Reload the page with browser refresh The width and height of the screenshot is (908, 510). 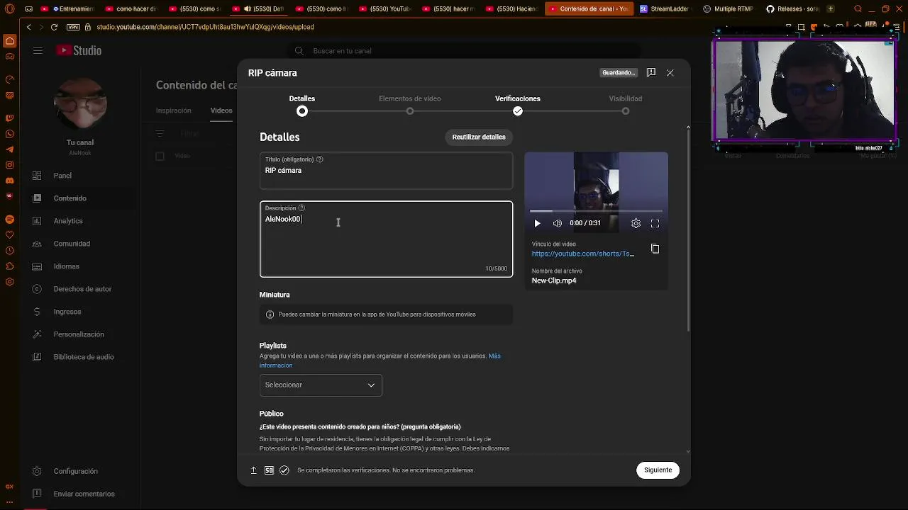point(54,27)
